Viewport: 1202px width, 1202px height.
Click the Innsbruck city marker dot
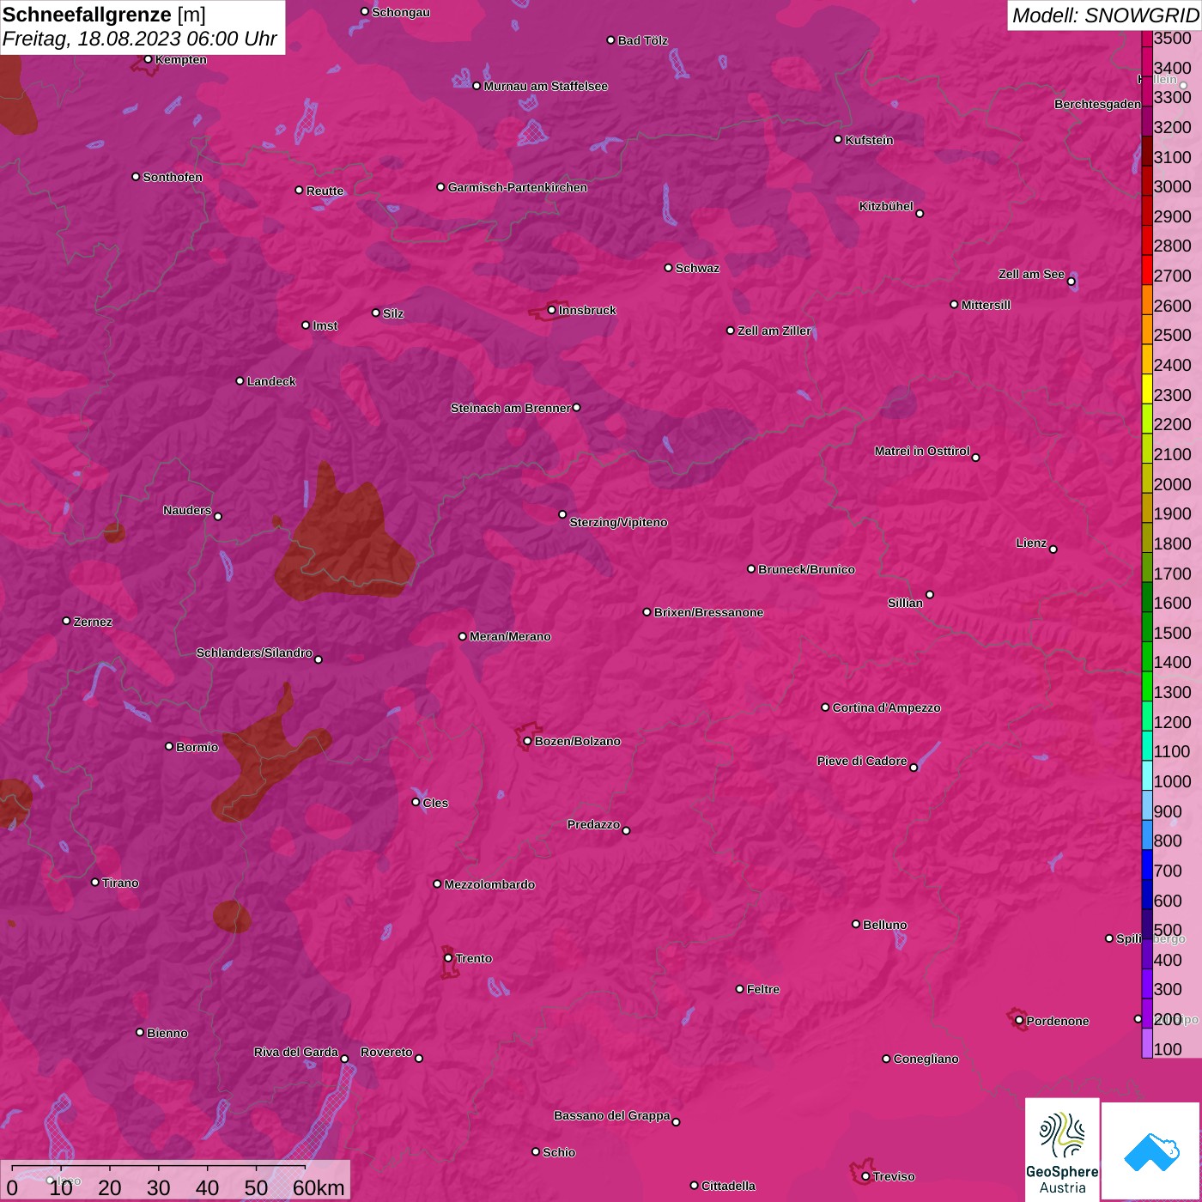point(551,310)
